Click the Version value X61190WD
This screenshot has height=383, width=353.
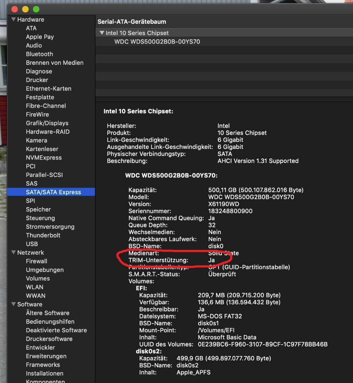pyautogui.click(x=224, y=204)
